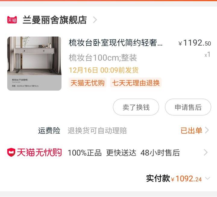Tap the chevron beside the store name
Viewport: 217px width, 197px height.
95,20
